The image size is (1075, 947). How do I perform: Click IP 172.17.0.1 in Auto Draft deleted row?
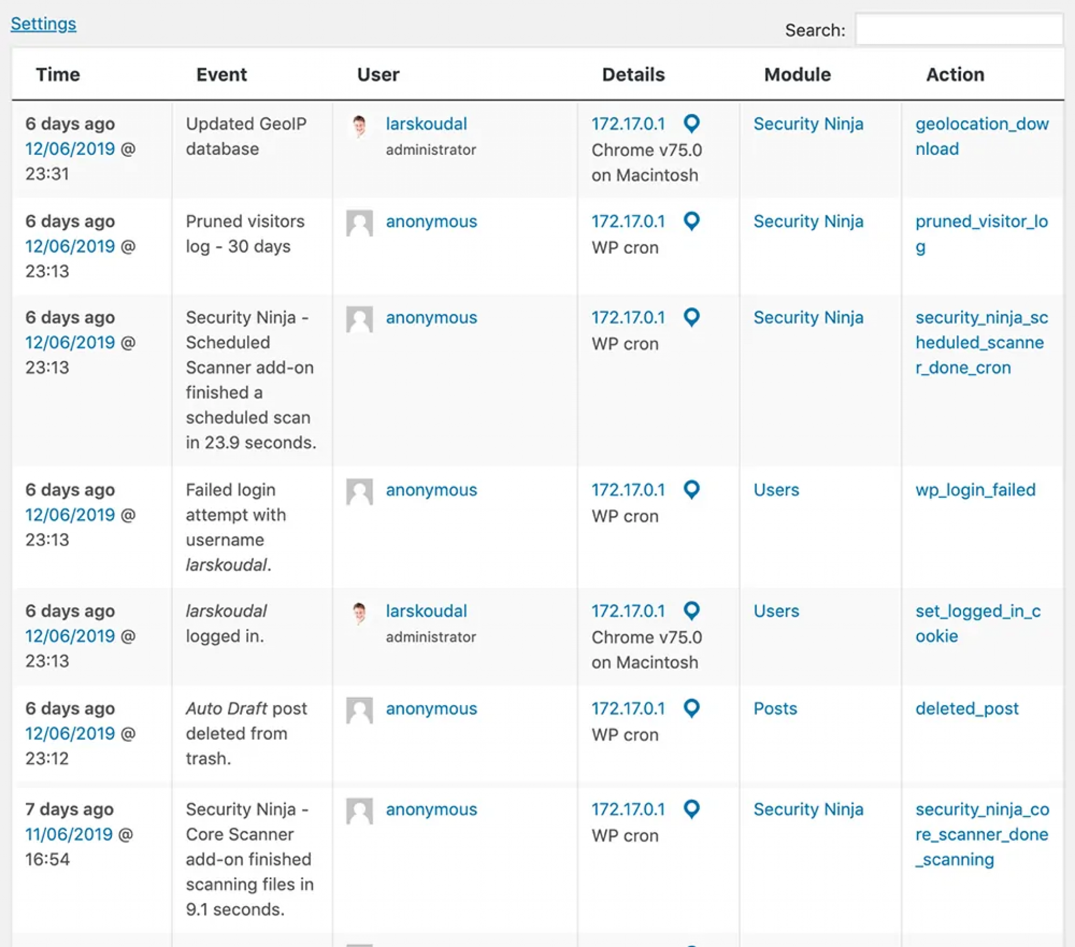628,709
